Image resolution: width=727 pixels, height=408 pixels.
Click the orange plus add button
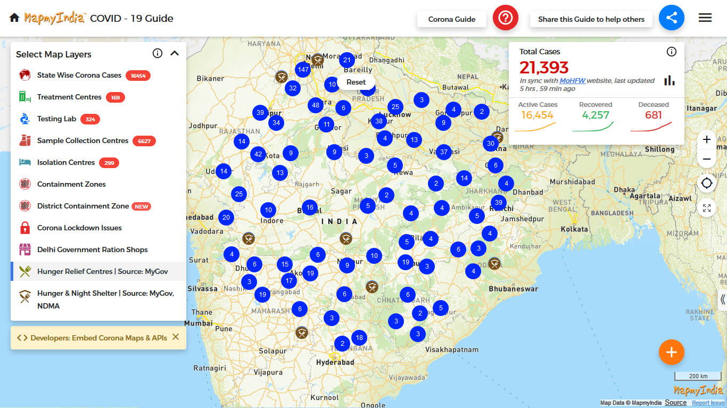coord(672,352)
